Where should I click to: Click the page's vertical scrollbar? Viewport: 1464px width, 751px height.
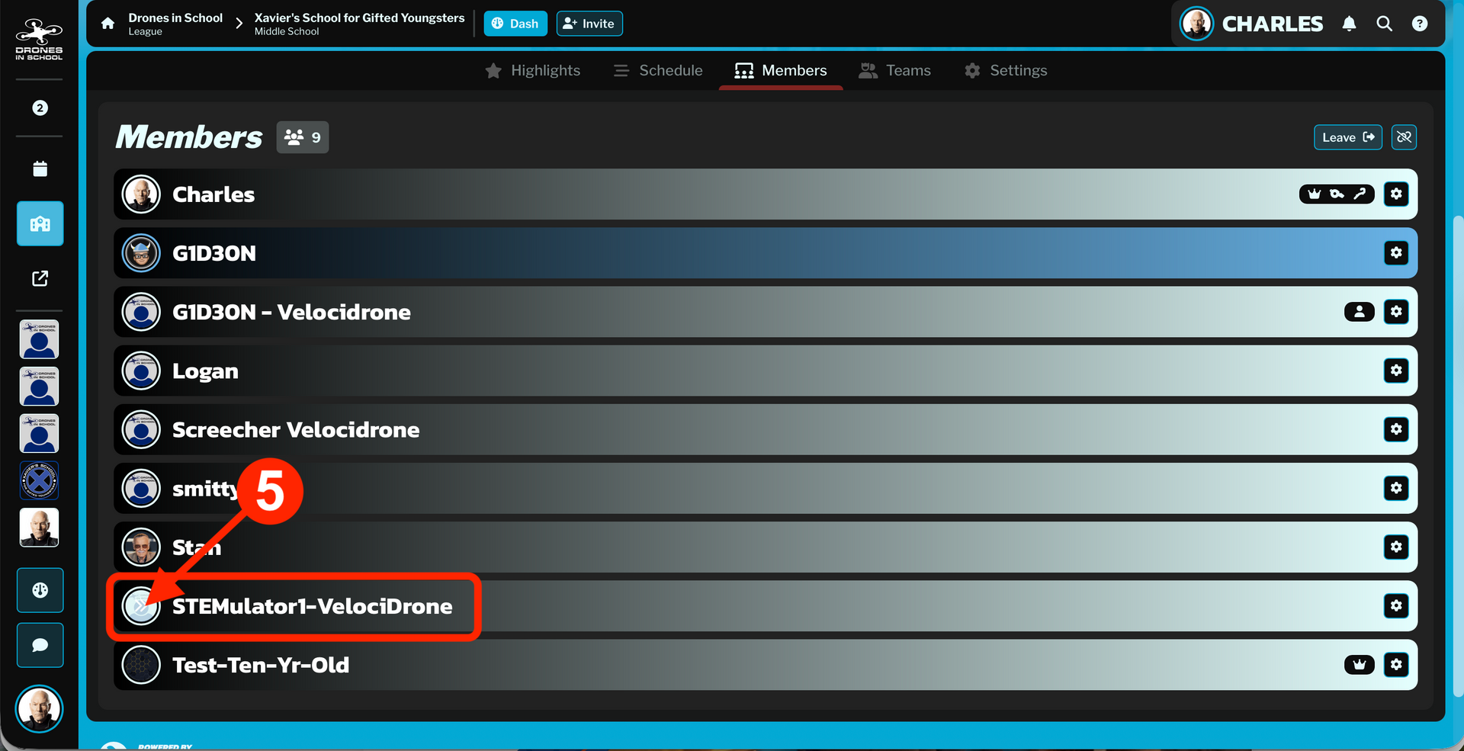[x=1458, y=456]
